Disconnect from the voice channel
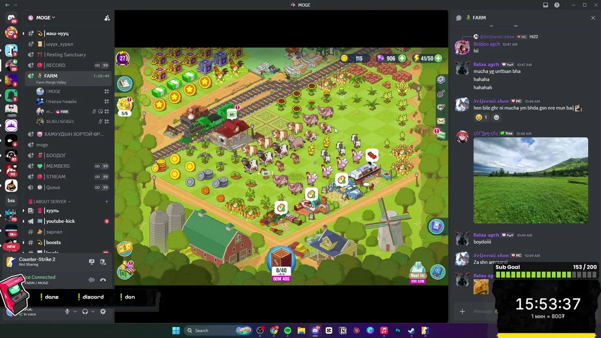This screenshot has width=601, height=338. [x=103, y=280]
